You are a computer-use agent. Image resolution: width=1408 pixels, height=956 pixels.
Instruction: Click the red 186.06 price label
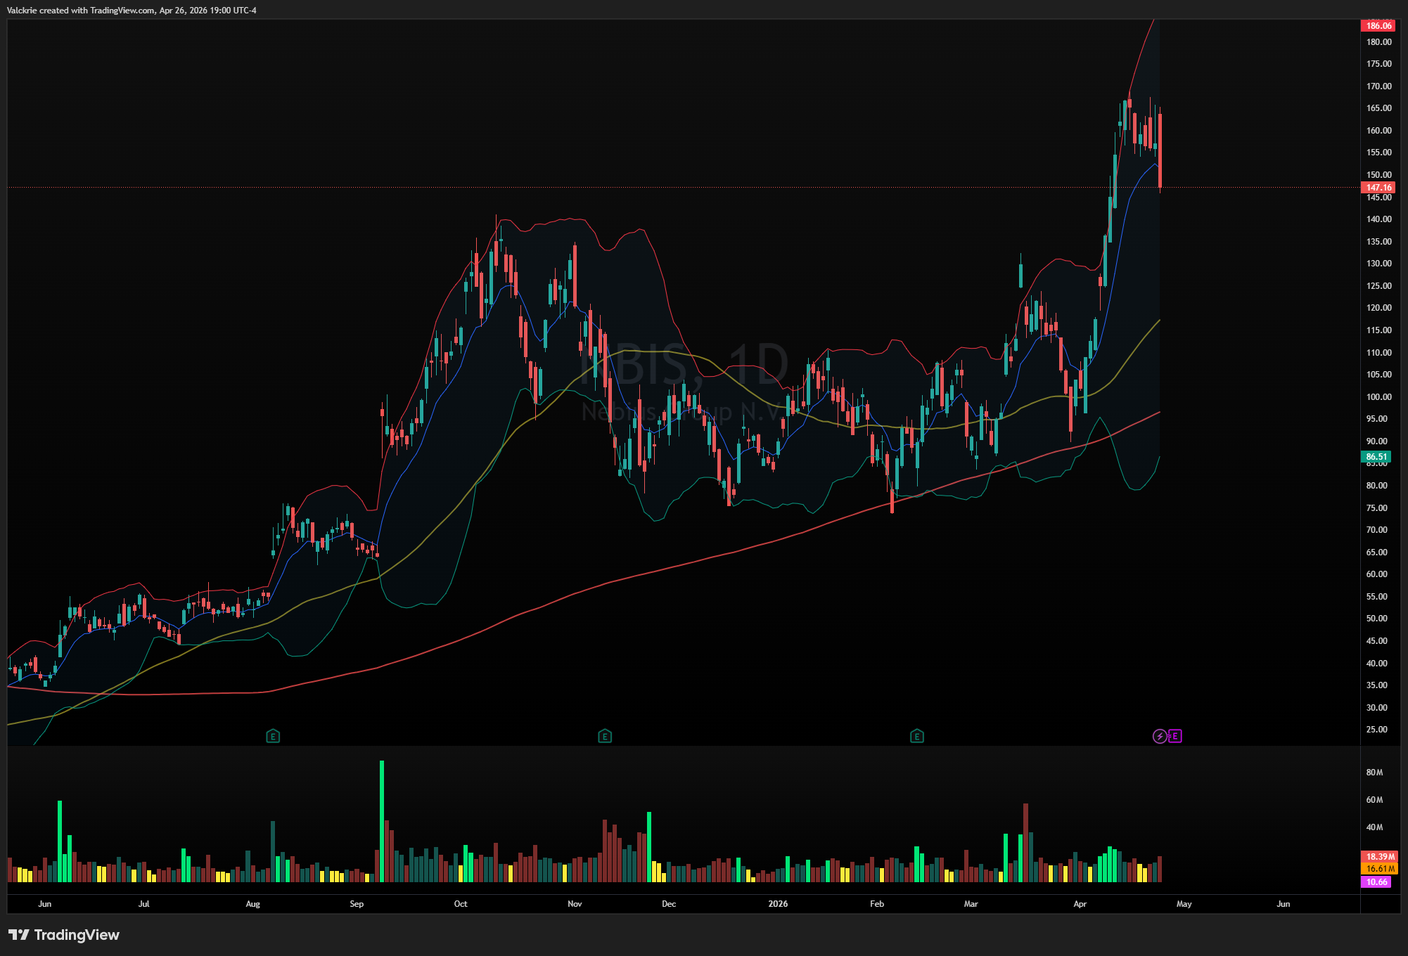[x=1378, y=25]
